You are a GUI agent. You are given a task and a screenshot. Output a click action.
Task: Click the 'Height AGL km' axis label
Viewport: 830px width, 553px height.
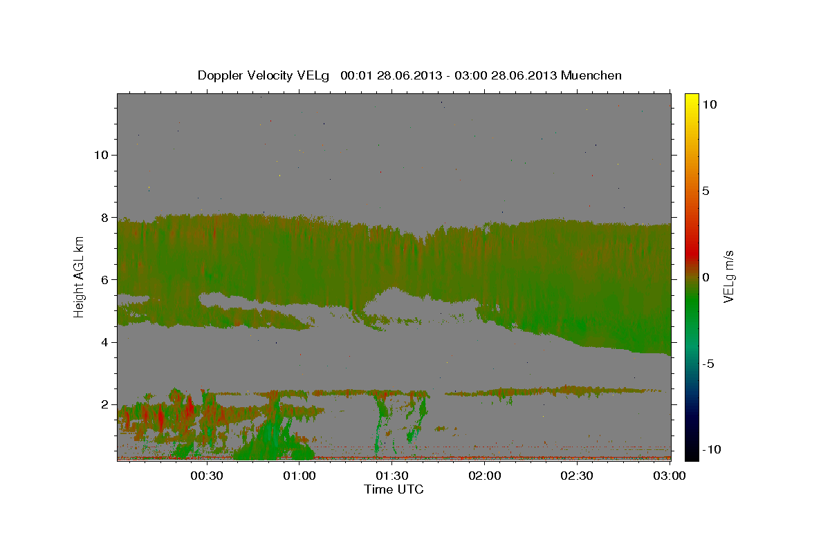pyautogui.click(x=79, y=276)
